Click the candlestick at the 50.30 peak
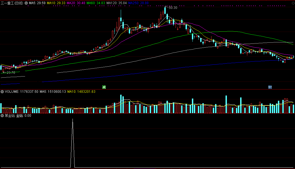This screenshot has width=295, height=169. (165, 10)
